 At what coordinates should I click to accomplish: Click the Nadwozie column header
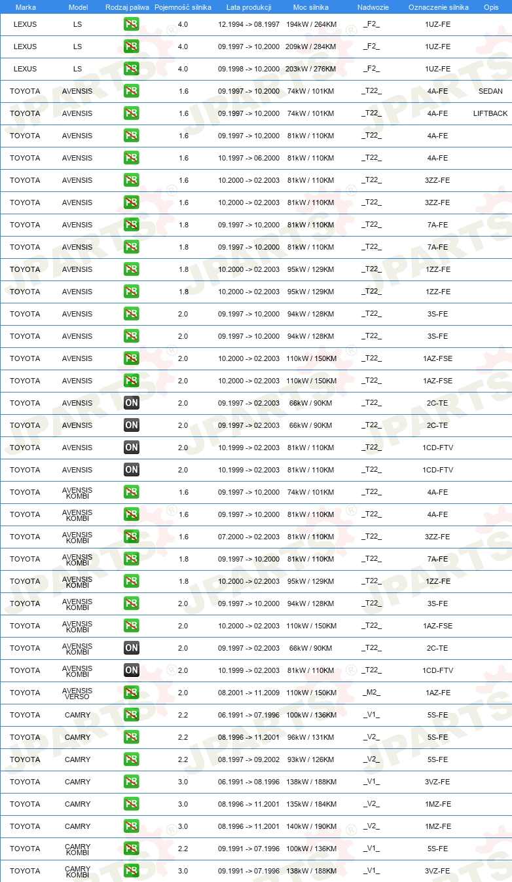tap(373, 7)
